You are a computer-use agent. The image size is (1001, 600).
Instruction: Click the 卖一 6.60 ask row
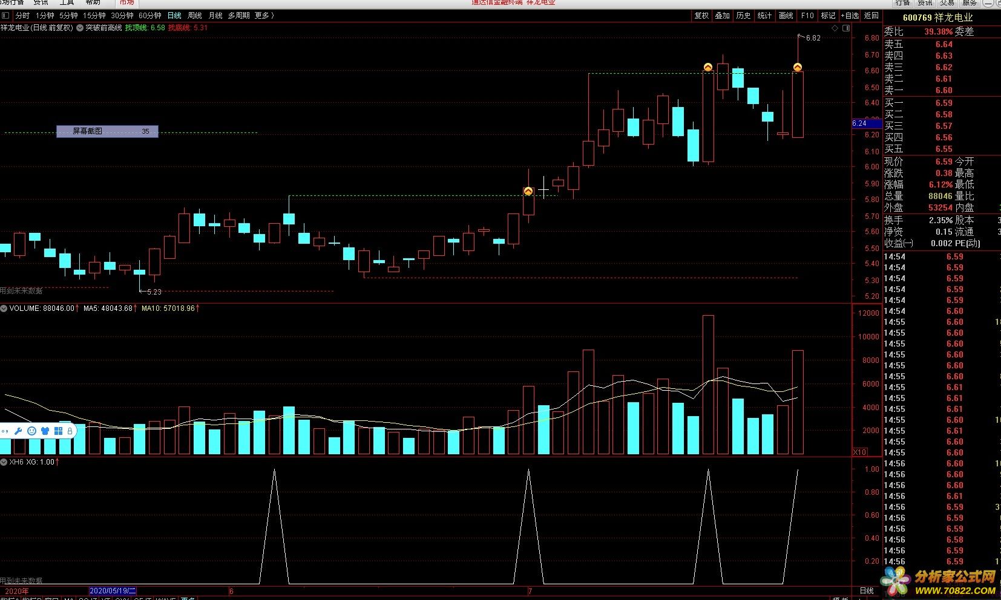click(x=942, y=90)
